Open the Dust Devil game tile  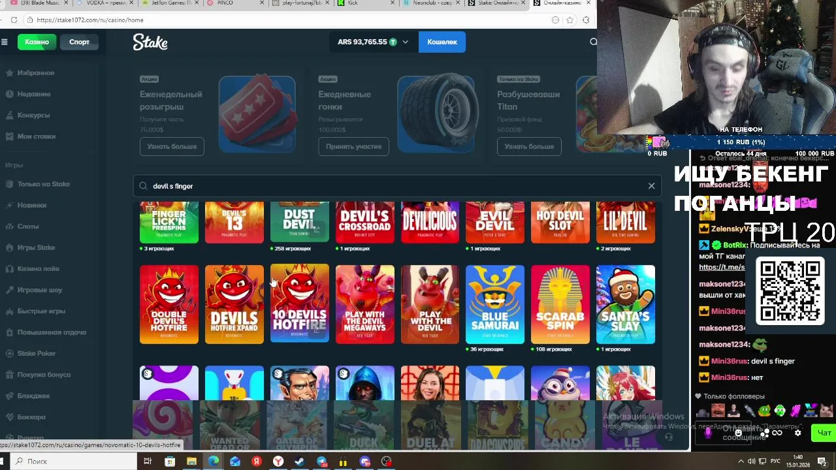click(300, 222)
